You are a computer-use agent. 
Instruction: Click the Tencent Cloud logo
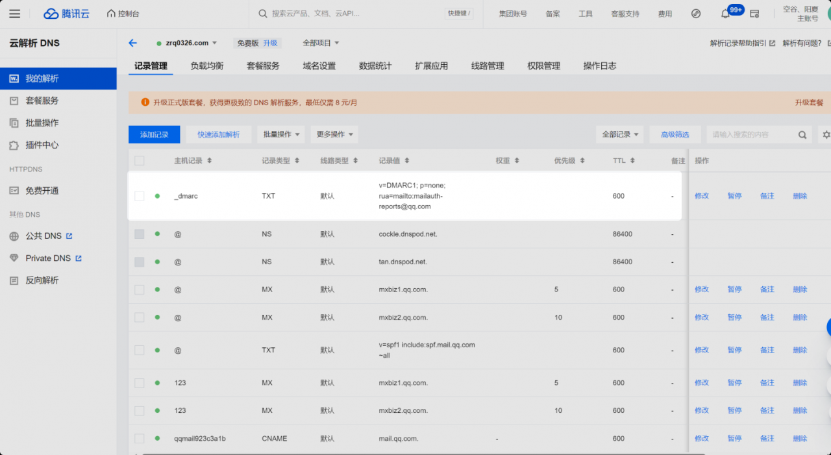(x=66, y=14)
